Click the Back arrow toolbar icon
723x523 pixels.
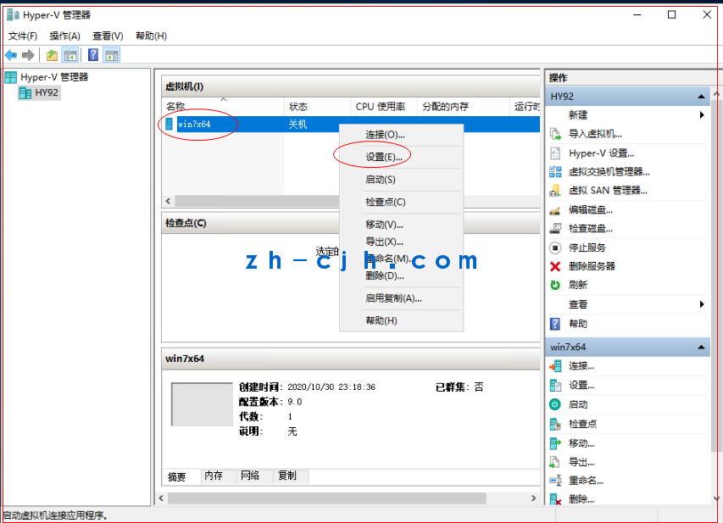tap(11, 55)
